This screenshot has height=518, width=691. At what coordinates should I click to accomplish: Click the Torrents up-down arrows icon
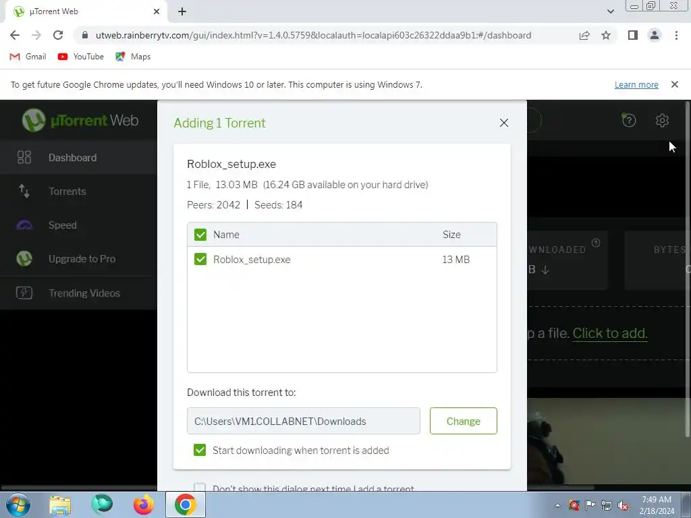[24, 191]
